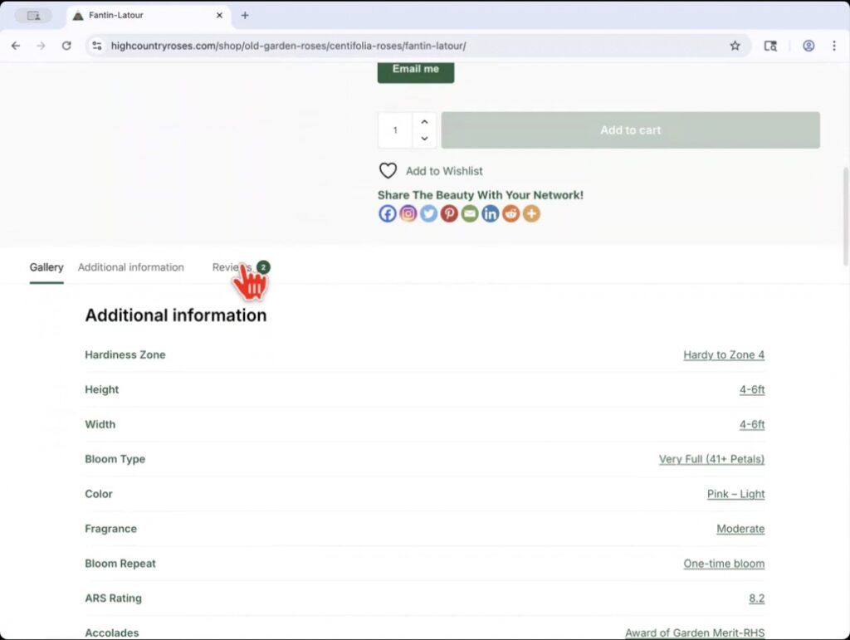Share product via Twitter icon

pyautogui.click(x=428, y=213)
